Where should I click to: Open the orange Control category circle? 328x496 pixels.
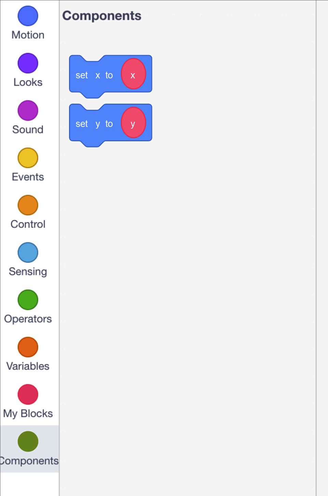pyautogui.click(x=28, y=205)
